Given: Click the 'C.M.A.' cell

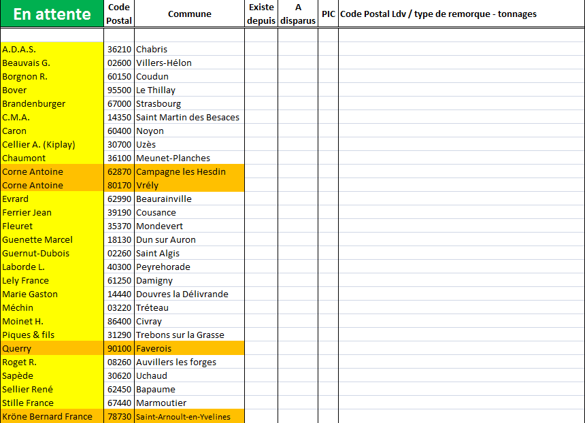Looking at the screenshot, I should pyautogui.click(x=52, y=117).
